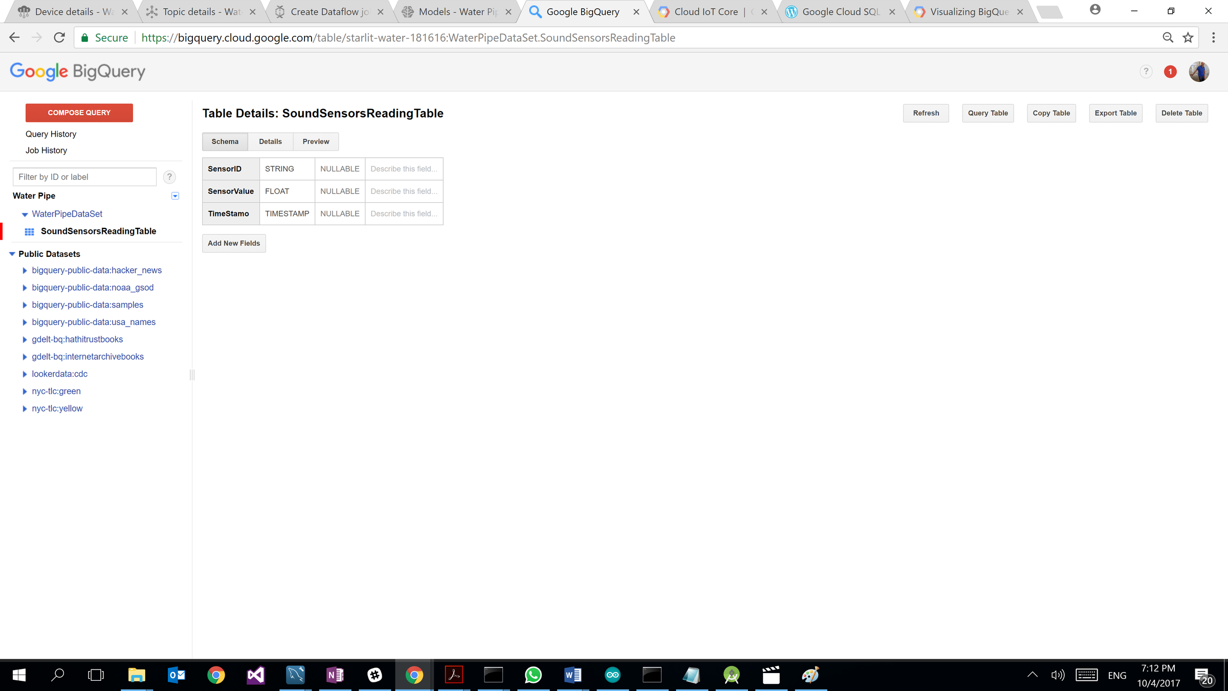This screenshot has height=691, width=1228.
Task: Expand the nyc-tlc:yellow dataset
Action: 25,408
